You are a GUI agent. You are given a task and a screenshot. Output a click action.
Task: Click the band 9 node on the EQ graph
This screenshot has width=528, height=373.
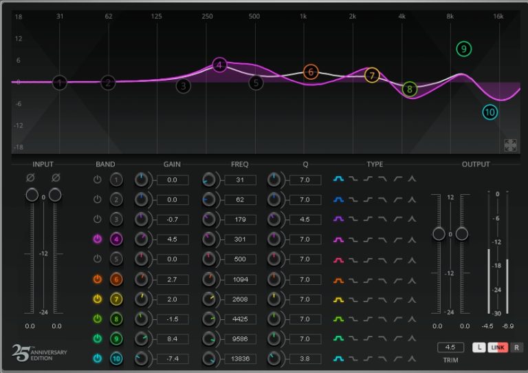[x=464, y=49]
